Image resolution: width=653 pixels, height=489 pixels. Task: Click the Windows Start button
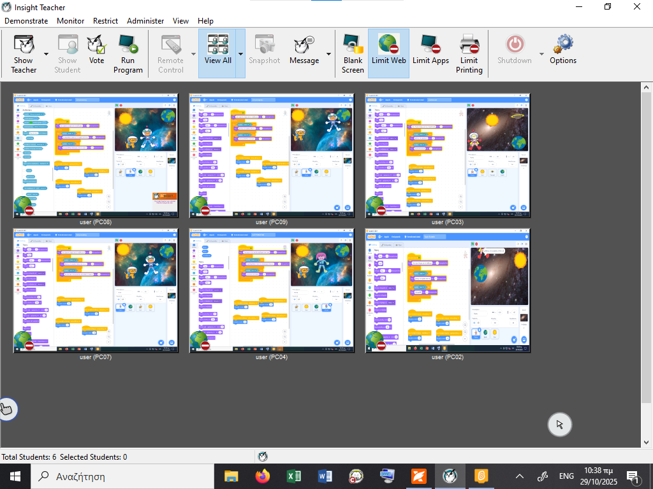pos(15,476)
